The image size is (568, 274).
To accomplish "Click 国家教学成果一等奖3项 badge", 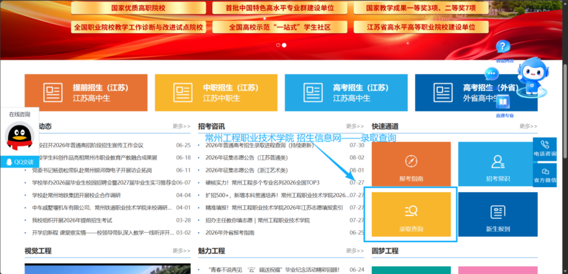I will (x=421, y=8).
